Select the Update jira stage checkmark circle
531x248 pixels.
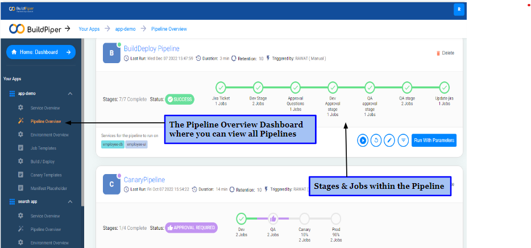point(444,88)
